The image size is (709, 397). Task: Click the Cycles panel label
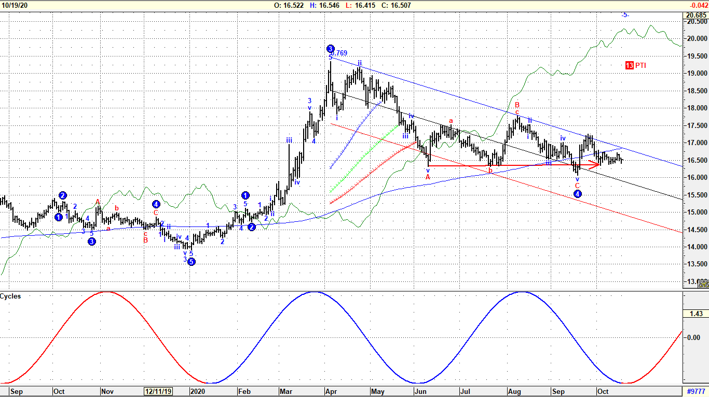click(x=11, y=296)
